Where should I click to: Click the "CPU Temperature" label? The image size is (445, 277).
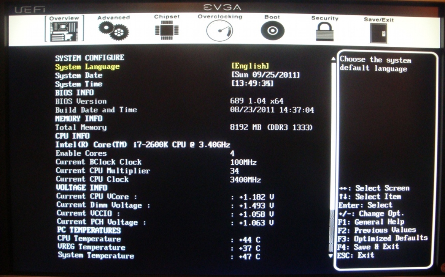(89, 239)
